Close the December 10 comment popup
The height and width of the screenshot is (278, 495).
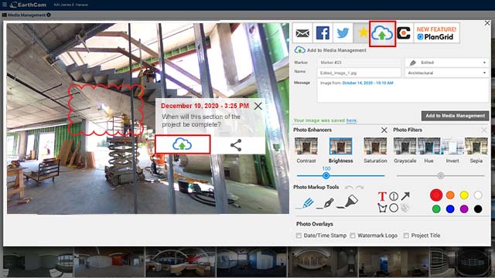[258, 107]
